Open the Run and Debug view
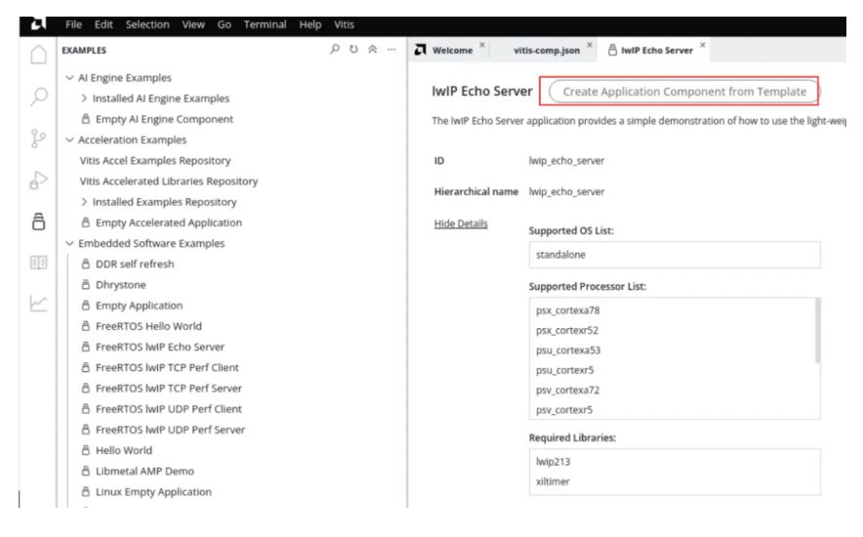Screen dimensions: 863x537 click(x=38, y=180)
